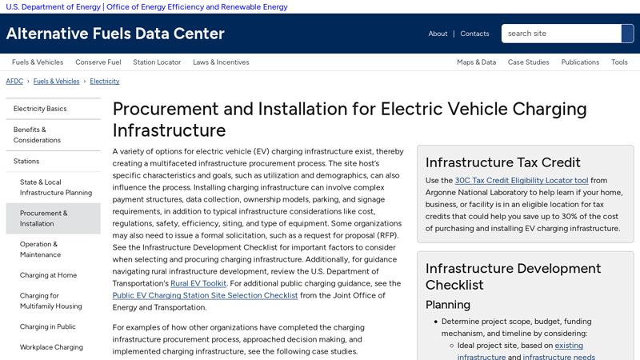Open the Fuels & Vehicles menu
640x360 pixels.
(x=38, y=62)
